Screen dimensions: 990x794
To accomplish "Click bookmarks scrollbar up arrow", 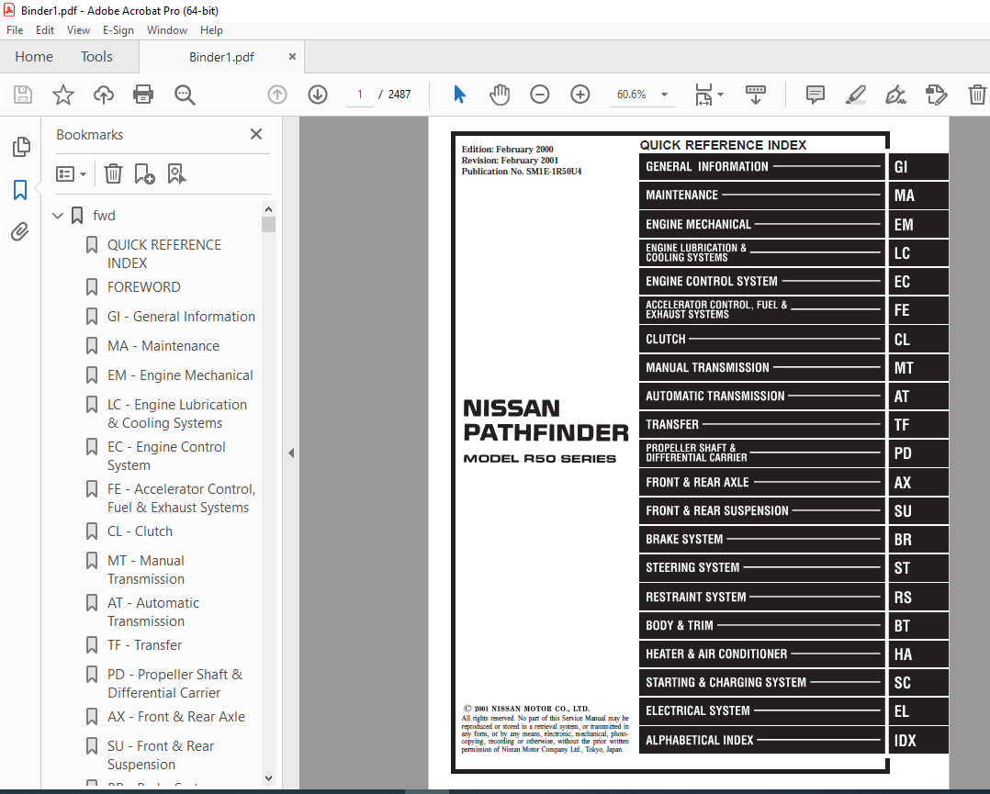I will pyautogui.click(x=268, y=209).
